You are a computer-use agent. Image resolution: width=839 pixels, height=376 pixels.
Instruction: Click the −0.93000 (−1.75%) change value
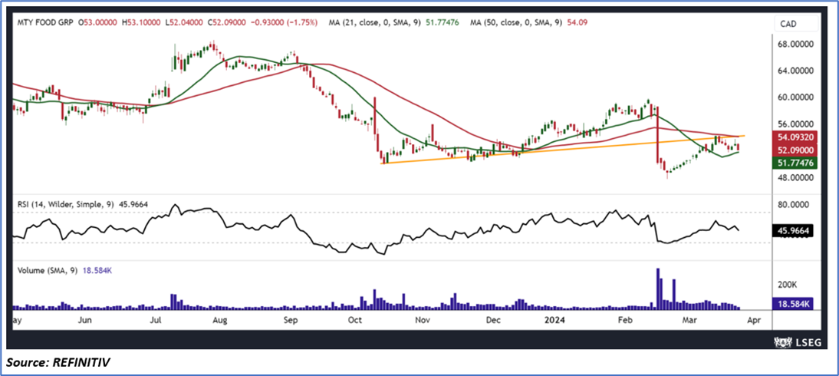(285, 23)
